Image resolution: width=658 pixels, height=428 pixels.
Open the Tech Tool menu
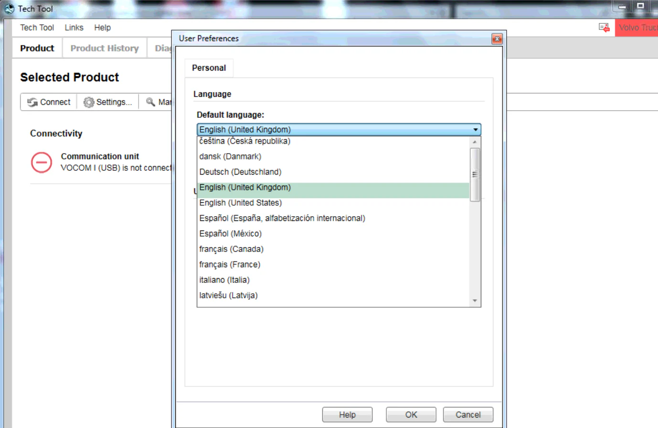tap(37, 28)
